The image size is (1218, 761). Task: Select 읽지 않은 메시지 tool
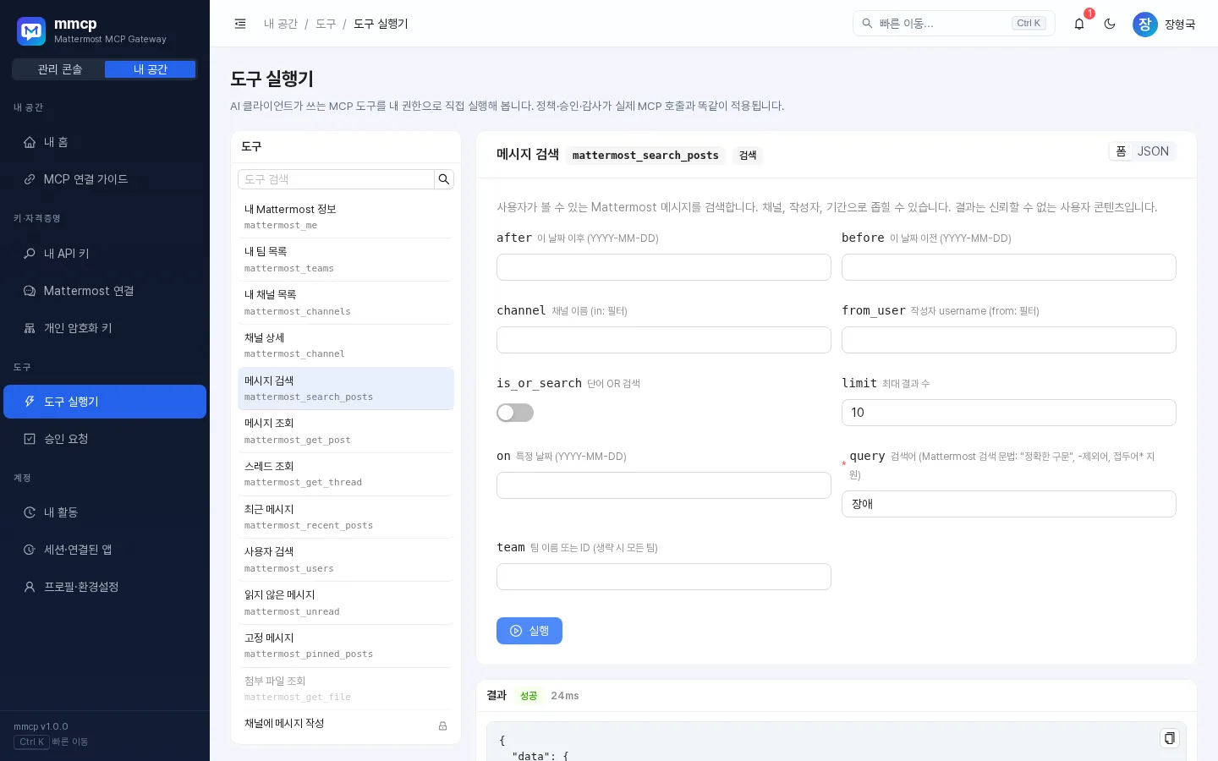click(346, 603)
